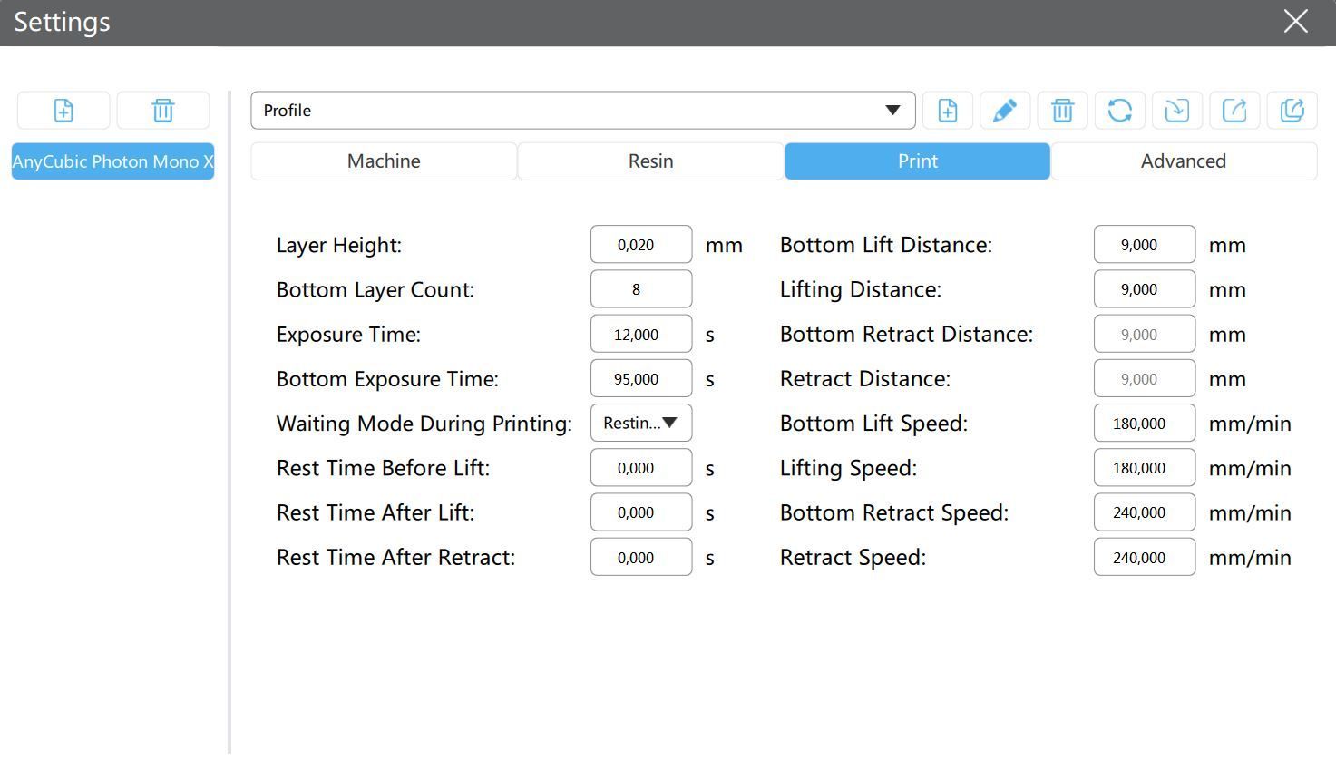Click the Layer Height input field
This screenshot has width=1336, height=760.
(x=640, y=245)
